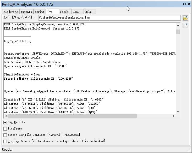The image size is (192, 153).
Task: Click the 'Opened workspace: SERVER=sde' line
Action: (x=90, y=54)
